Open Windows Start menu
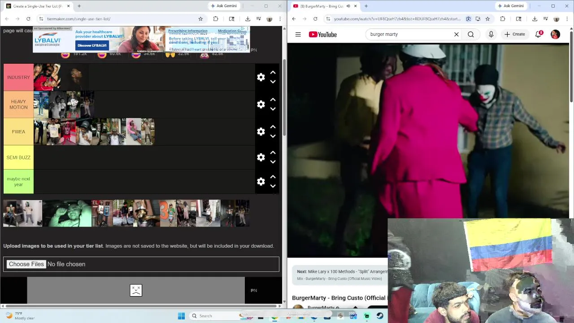This screenshot has height=323, width=574. [x=181, y=316]
